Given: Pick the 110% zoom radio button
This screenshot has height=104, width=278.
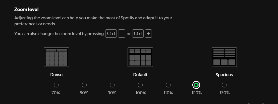Looking at the screenshot, I should (168, 85).
